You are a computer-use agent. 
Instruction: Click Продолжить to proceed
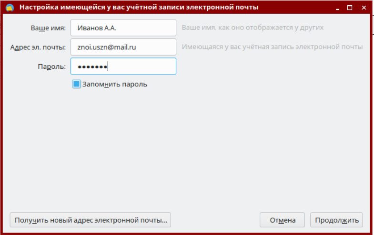pyautogui.click(x=336, y=220)
